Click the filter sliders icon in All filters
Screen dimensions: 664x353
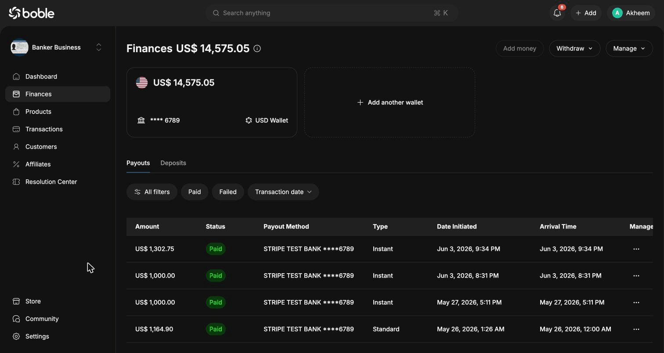(137, 192)
